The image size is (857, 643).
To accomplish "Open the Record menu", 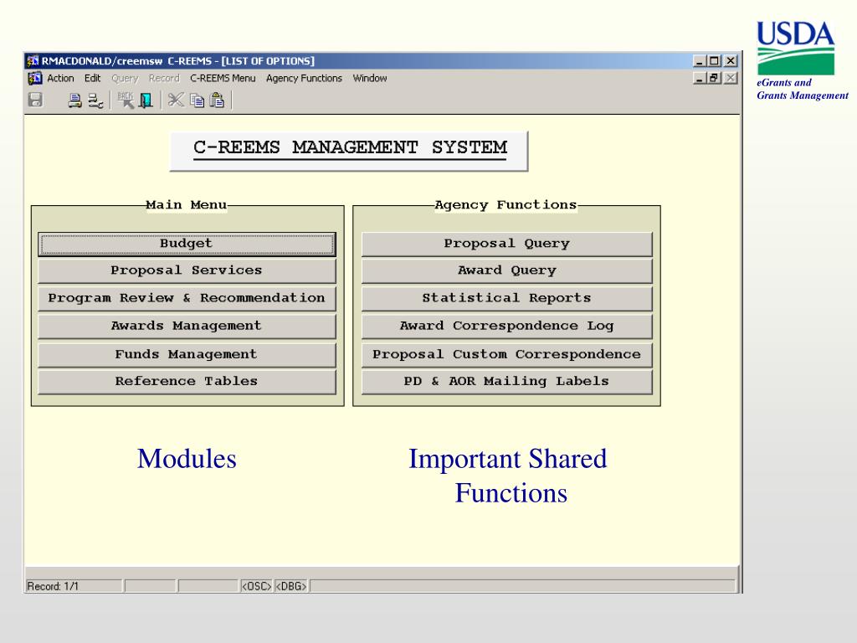I will point(164,78).
